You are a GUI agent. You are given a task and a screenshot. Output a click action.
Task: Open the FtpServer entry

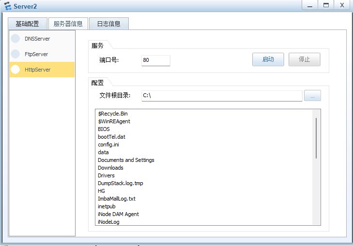42,54
